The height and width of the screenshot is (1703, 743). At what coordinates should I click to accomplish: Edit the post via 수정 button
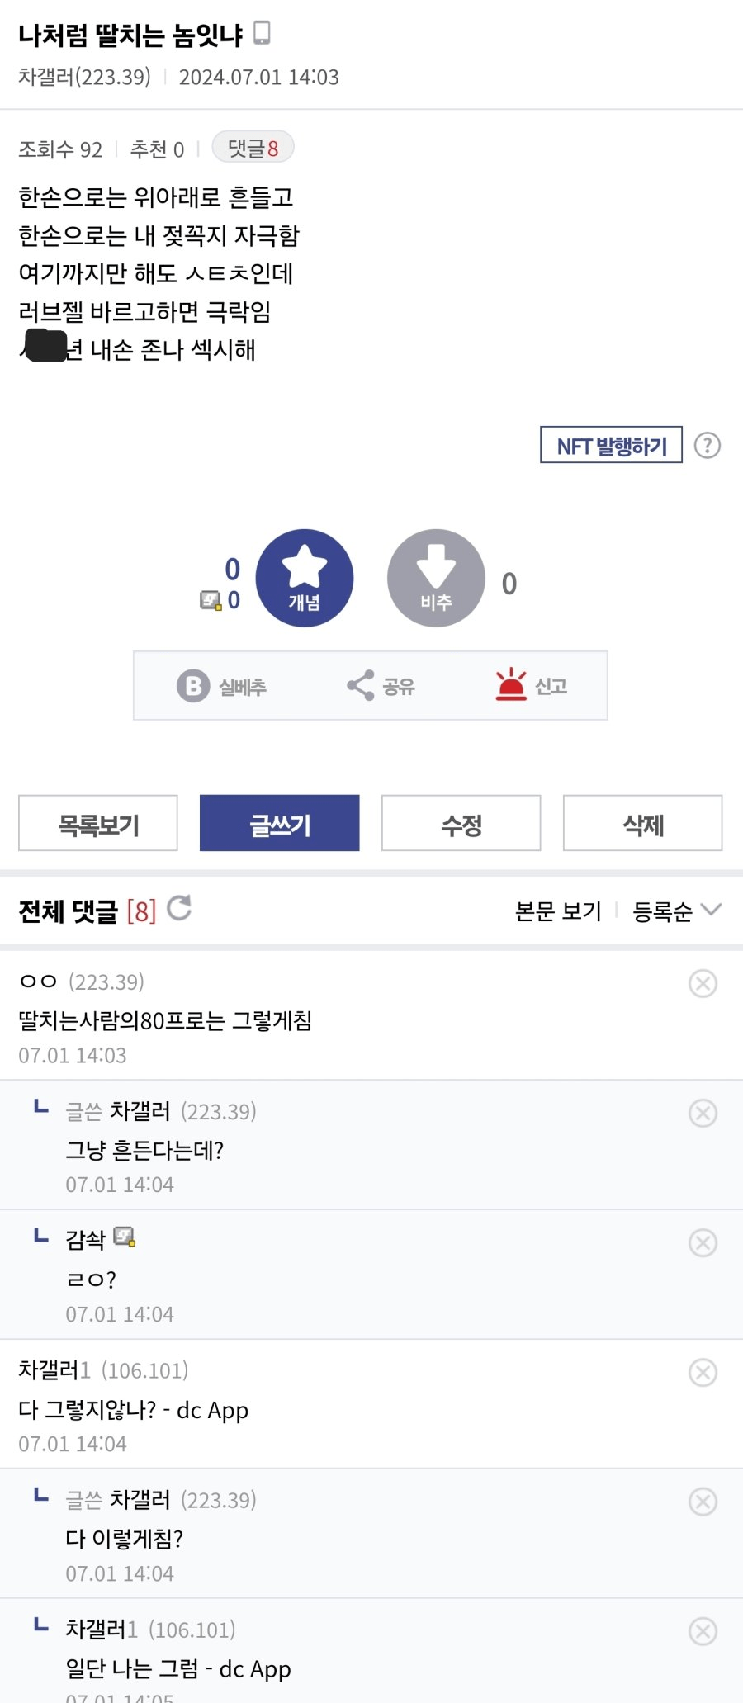pyautogui.click(x=461, y=823)
